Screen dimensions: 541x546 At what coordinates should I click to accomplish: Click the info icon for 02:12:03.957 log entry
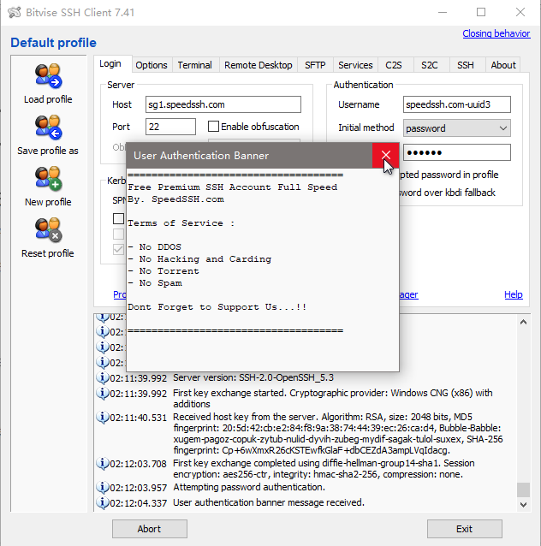pos(103,487)
